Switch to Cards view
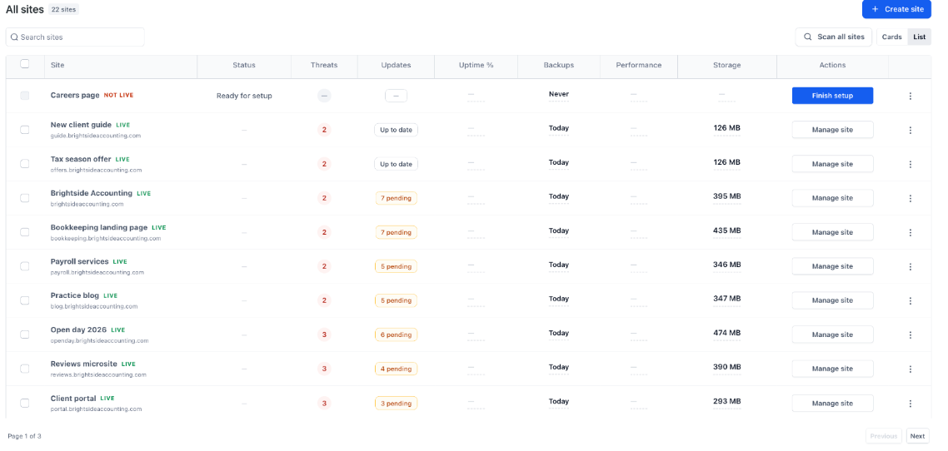The width and height of the screenshot is (948, 451). (x=892, y=37)
